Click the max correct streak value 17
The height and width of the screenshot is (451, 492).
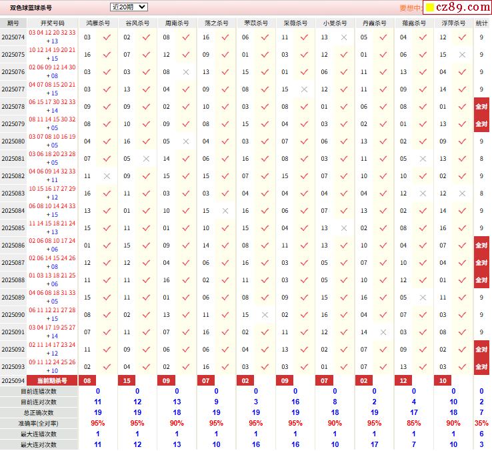(375, 445)
